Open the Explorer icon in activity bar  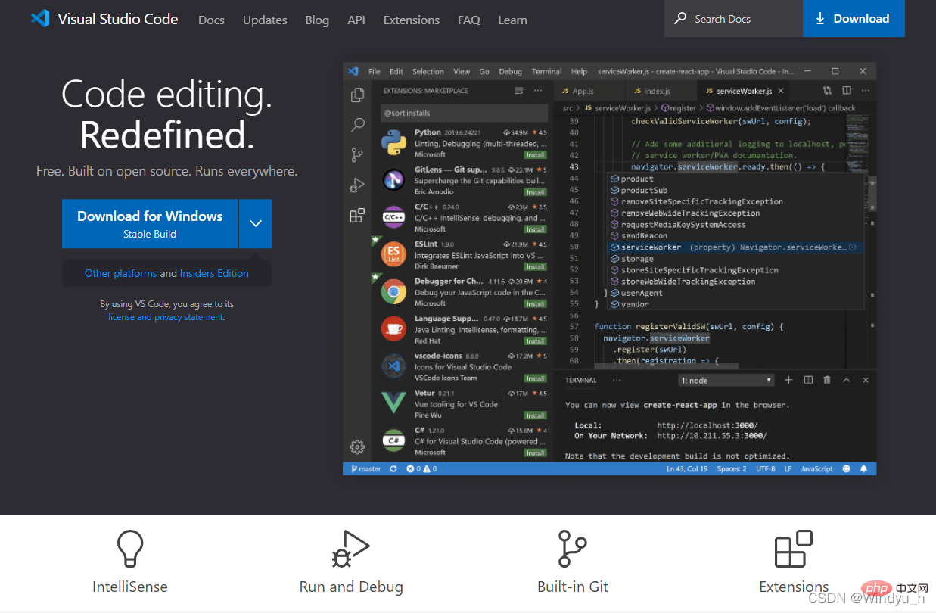pyautogui.click(x=357, y=95)
